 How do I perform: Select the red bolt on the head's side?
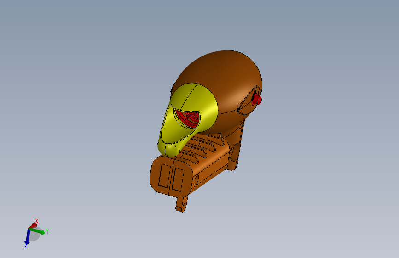click(257, 99)
